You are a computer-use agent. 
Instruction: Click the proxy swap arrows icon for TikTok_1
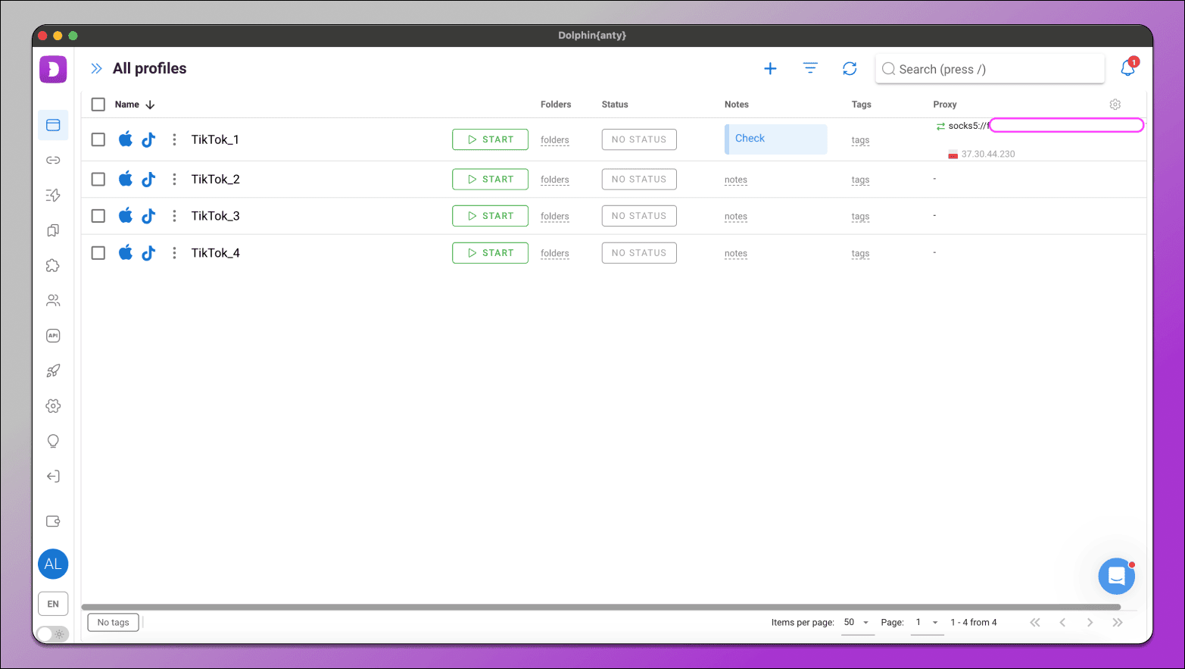pos(940,127)
